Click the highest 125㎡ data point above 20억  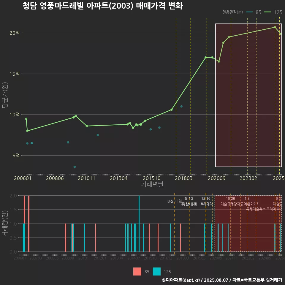click(275, 27)
